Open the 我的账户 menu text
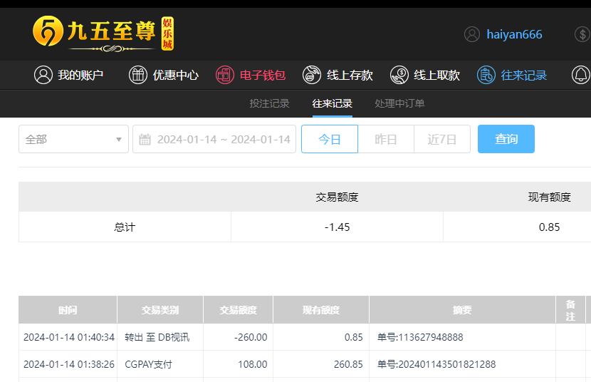This screenshot has height=382, width=591. [x=80, y=75]
